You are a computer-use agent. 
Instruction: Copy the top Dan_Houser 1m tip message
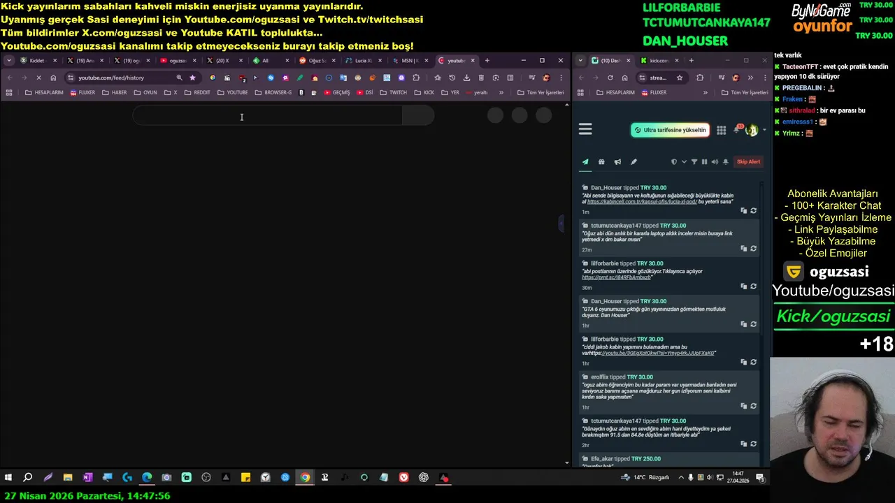click(x=743, y=210)
